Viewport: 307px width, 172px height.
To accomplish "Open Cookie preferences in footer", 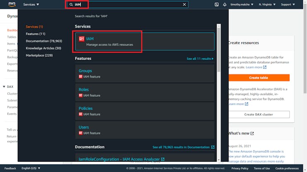I will pyautogui.click(x=287, y=168).
